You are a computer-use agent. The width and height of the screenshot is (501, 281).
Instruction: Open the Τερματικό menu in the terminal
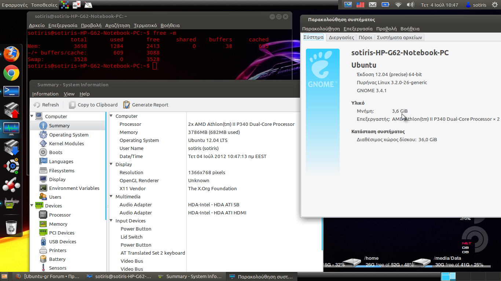[x=145, y=26]
